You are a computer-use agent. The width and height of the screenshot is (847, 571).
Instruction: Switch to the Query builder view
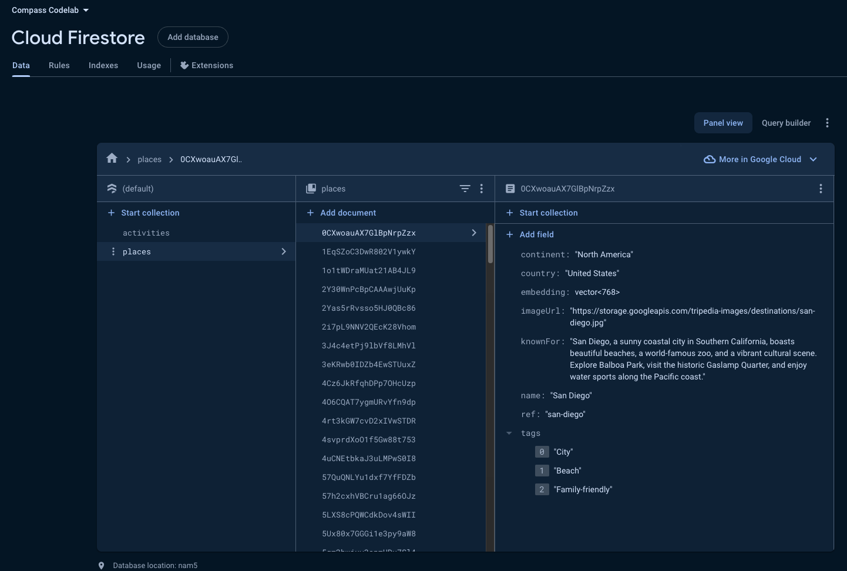tap(786, 123)
